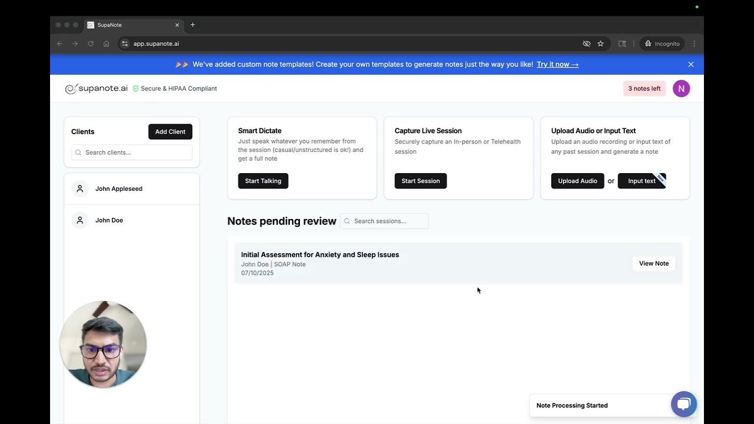This screenshot has height=424, width=754.
Task: Reload the page in browser
Action: pyautogui.click(x=91, y=44)
